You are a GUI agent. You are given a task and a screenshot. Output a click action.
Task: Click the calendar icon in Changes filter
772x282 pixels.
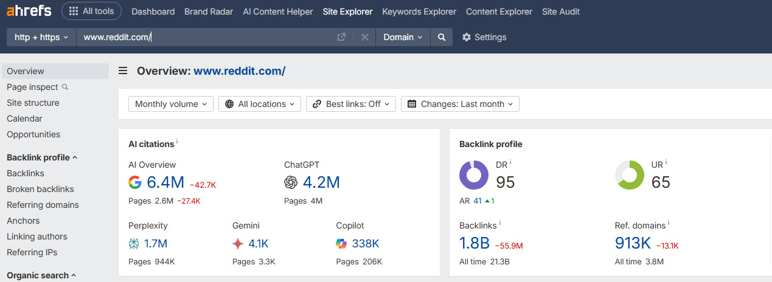pos(412,104)
